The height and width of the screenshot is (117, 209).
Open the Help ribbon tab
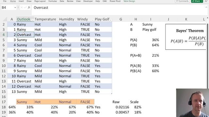(x=98, y=1)
